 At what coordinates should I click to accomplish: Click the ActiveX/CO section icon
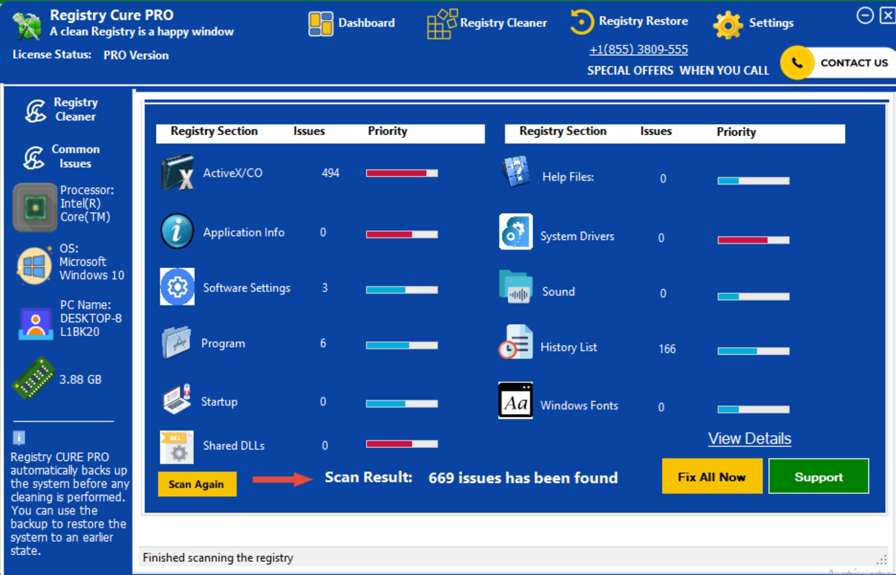177,173
